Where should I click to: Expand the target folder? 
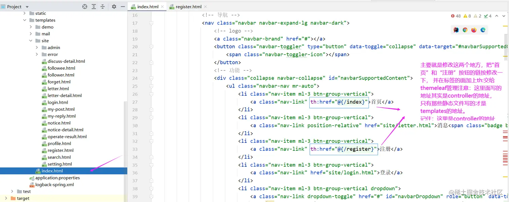click(x=6, y=198)
